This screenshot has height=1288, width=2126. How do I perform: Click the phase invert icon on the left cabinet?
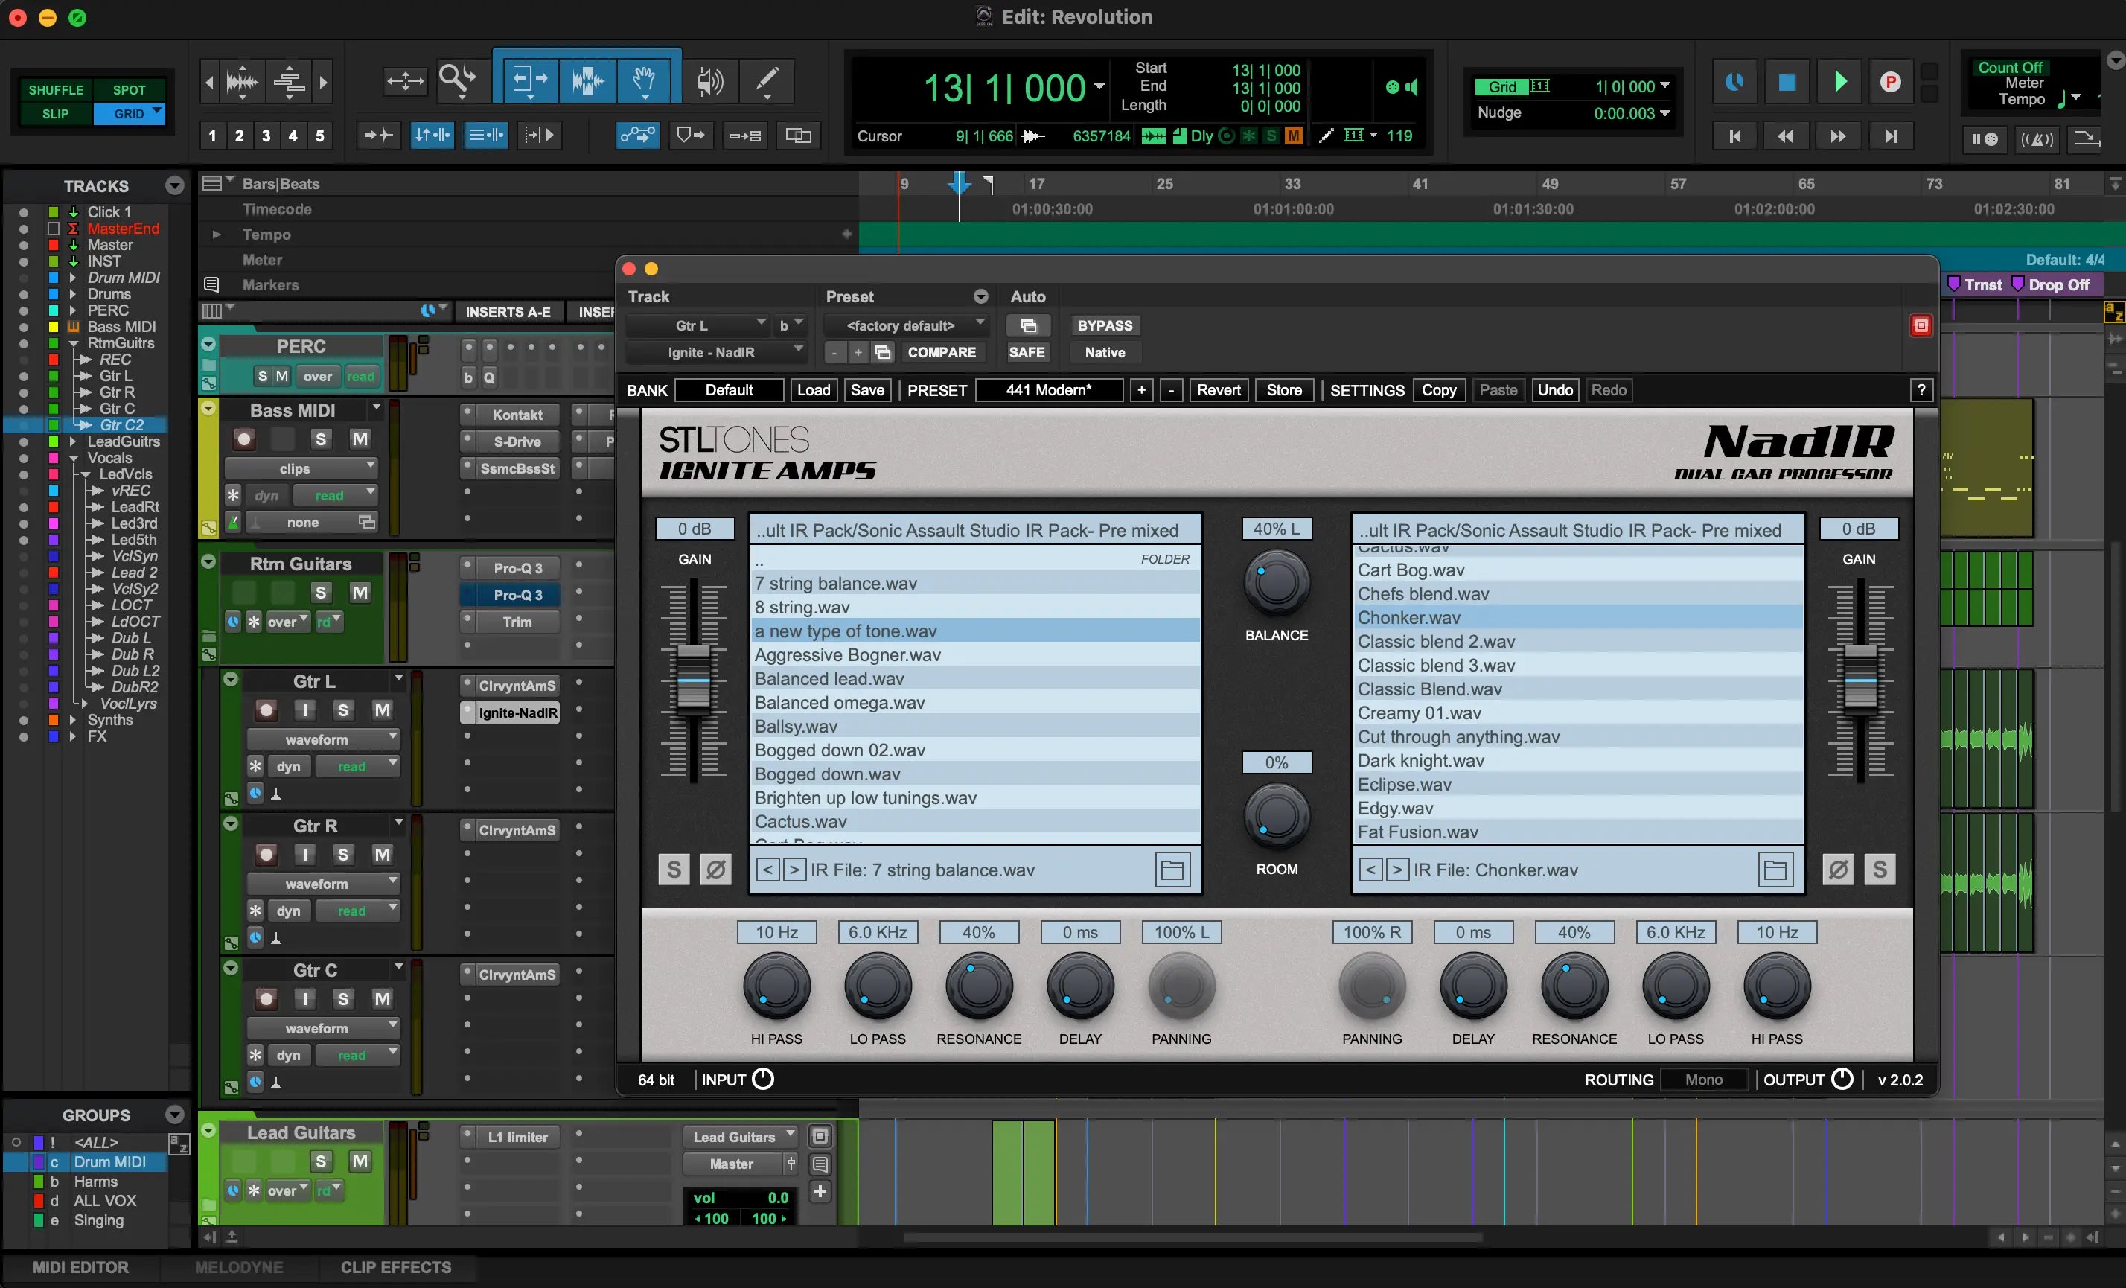pos(716,869)
